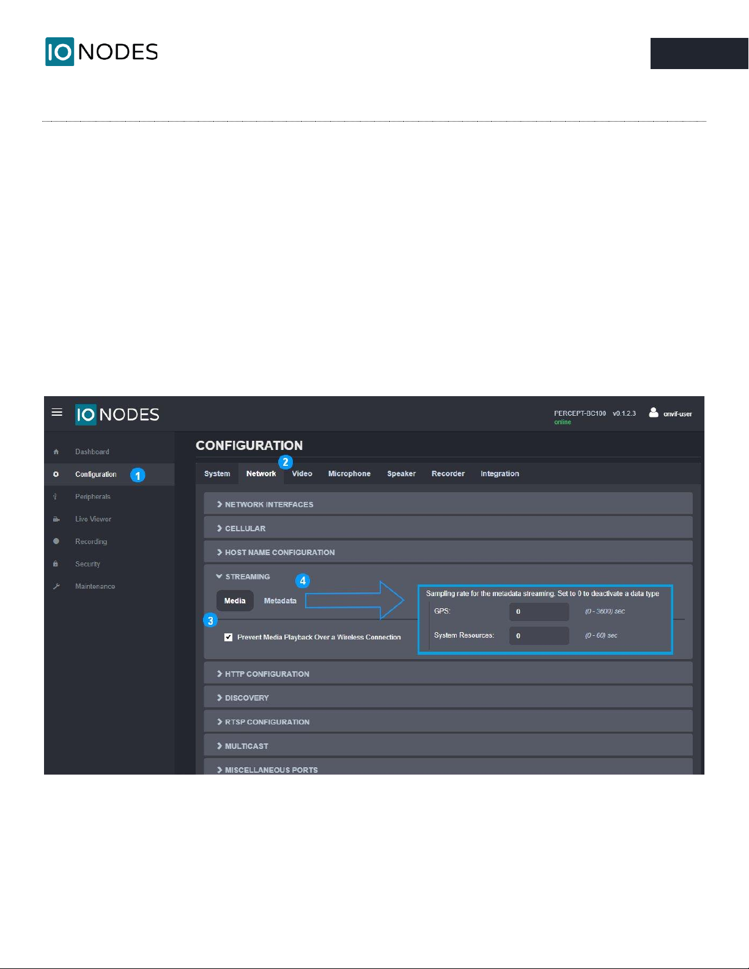Click the Configuration gear icon

(x=56, y=474)
